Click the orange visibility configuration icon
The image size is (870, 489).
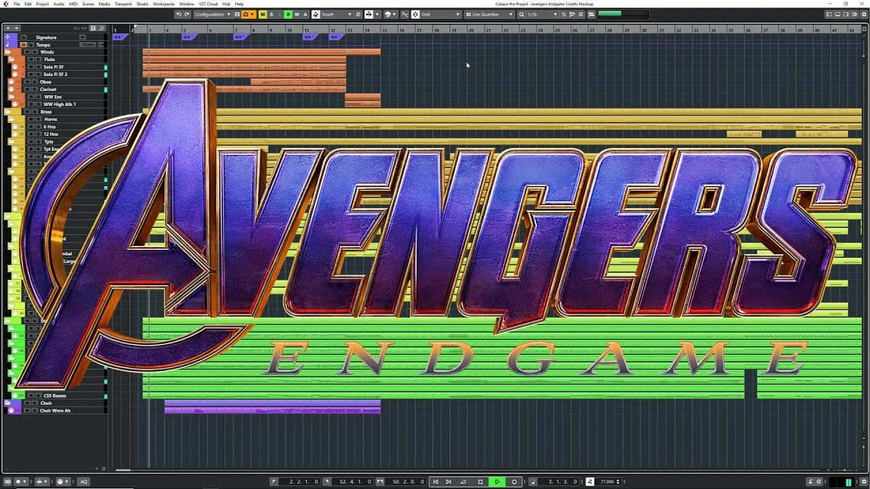(249, 14)
